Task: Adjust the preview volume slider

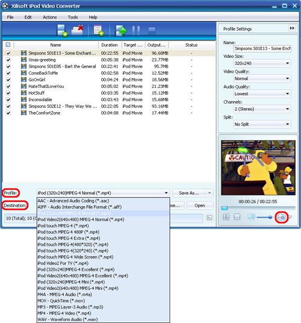Action: pyautogui.click(x=265, y=217)
